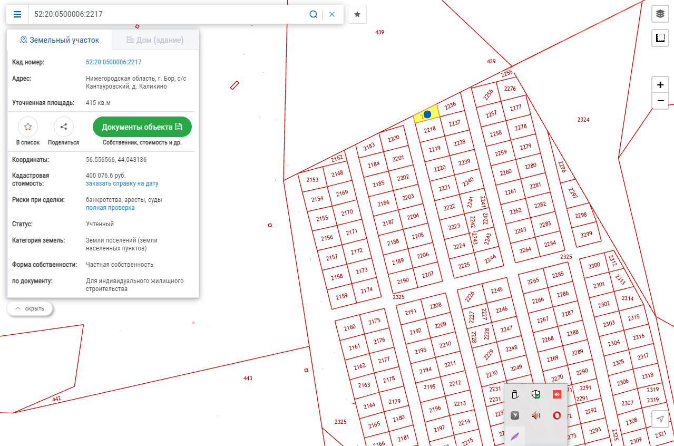Switch to the Дом (здание) tab
Screen dimensions: 674x446
(x=155, y=40)
